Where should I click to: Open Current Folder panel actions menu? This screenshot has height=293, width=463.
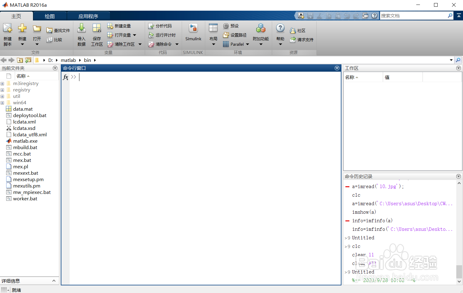55,68
